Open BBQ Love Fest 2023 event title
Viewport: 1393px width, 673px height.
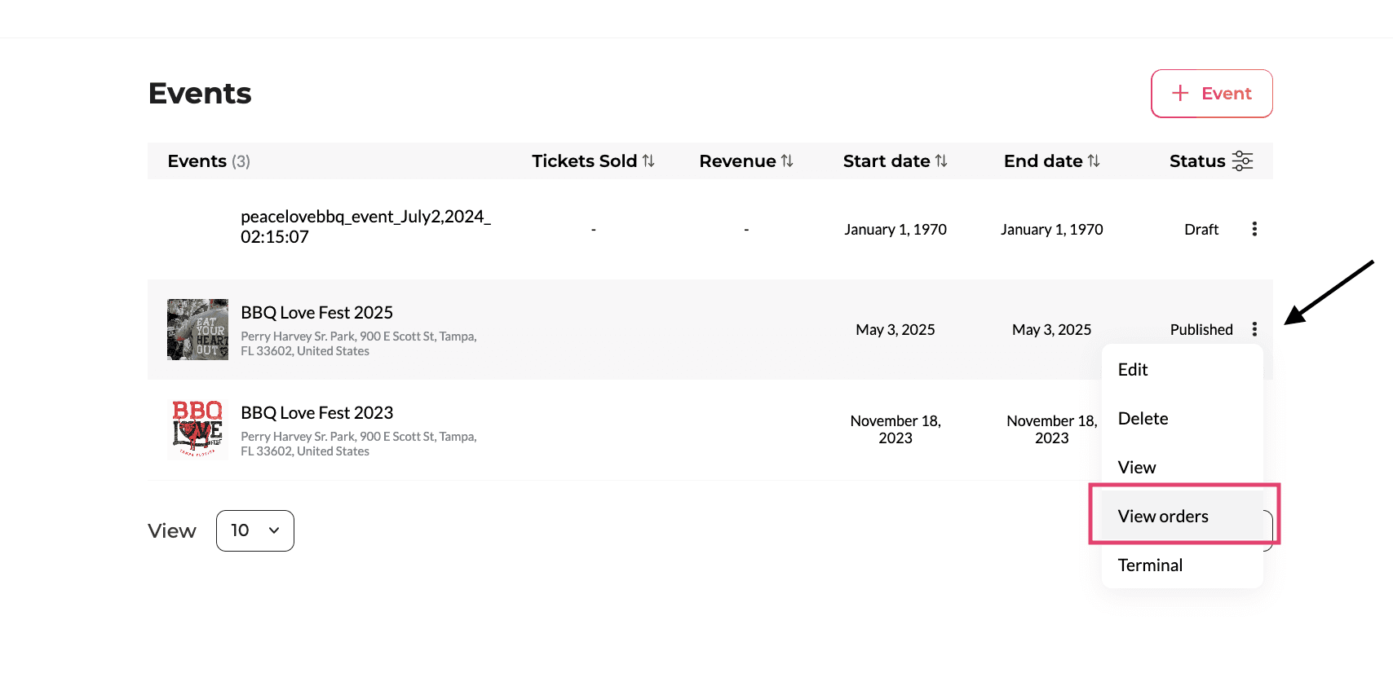(316, 413)
